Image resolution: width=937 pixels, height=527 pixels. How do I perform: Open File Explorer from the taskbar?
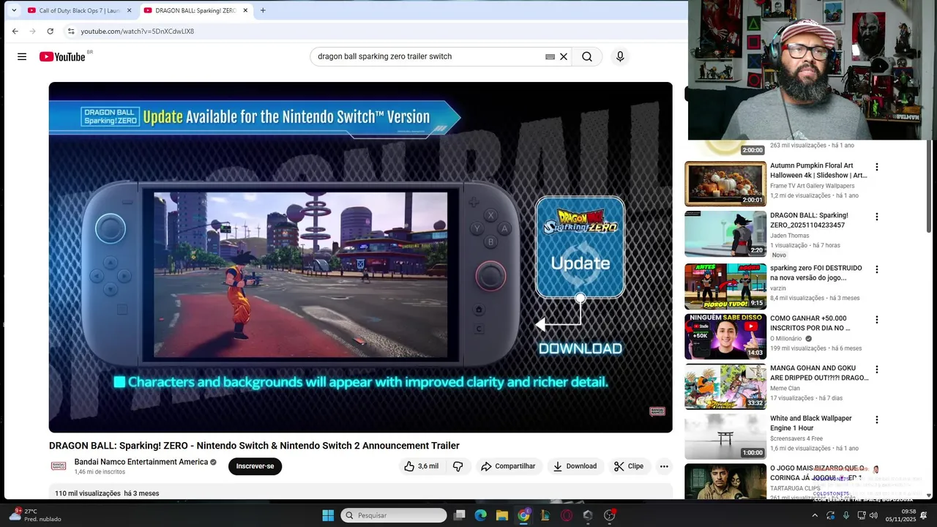tap(502, 515)
